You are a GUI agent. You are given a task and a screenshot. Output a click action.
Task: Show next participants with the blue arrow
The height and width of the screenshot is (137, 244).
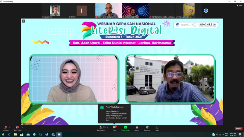pyautogui.click(x=206, y=11)
